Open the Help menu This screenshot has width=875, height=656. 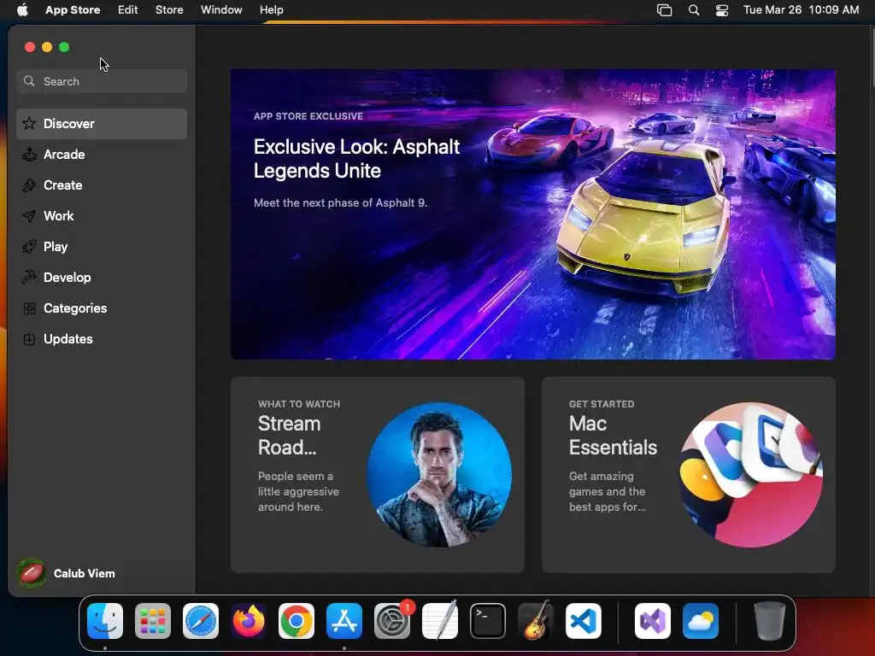coord(271,10)
